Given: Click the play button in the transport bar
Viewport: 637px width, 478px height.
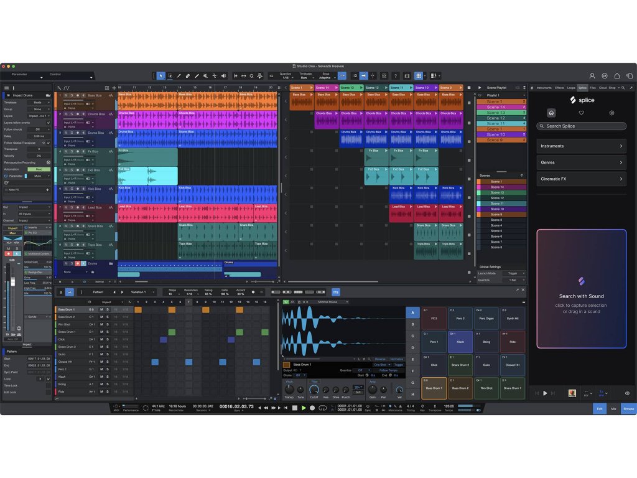Looking at the screenshot, I should click(304, 408).
